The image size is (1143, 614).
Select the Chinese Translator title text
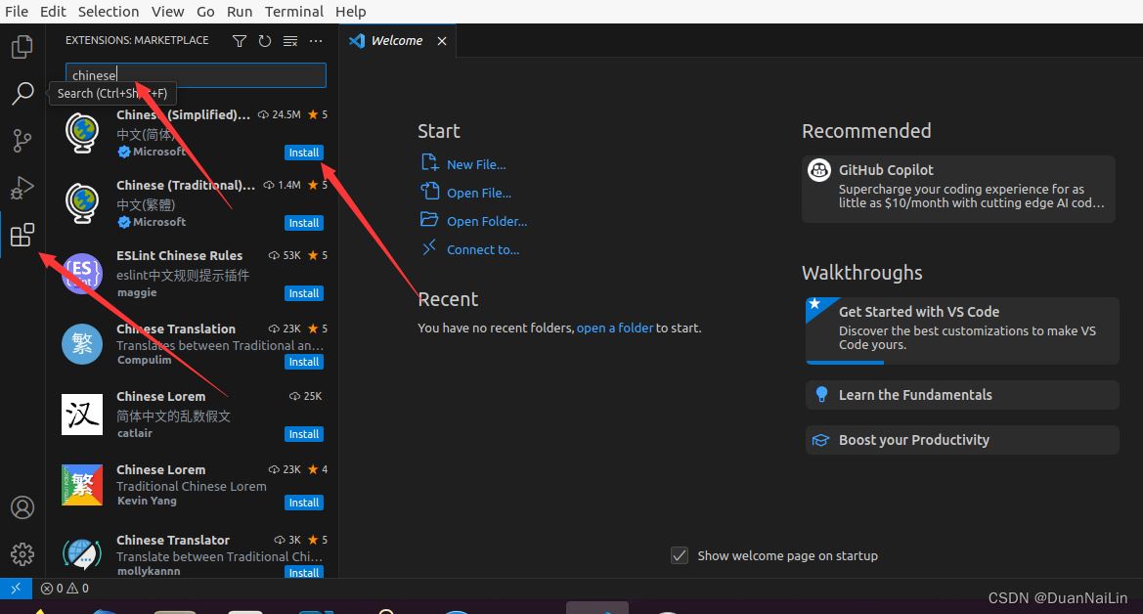[173, 540]
